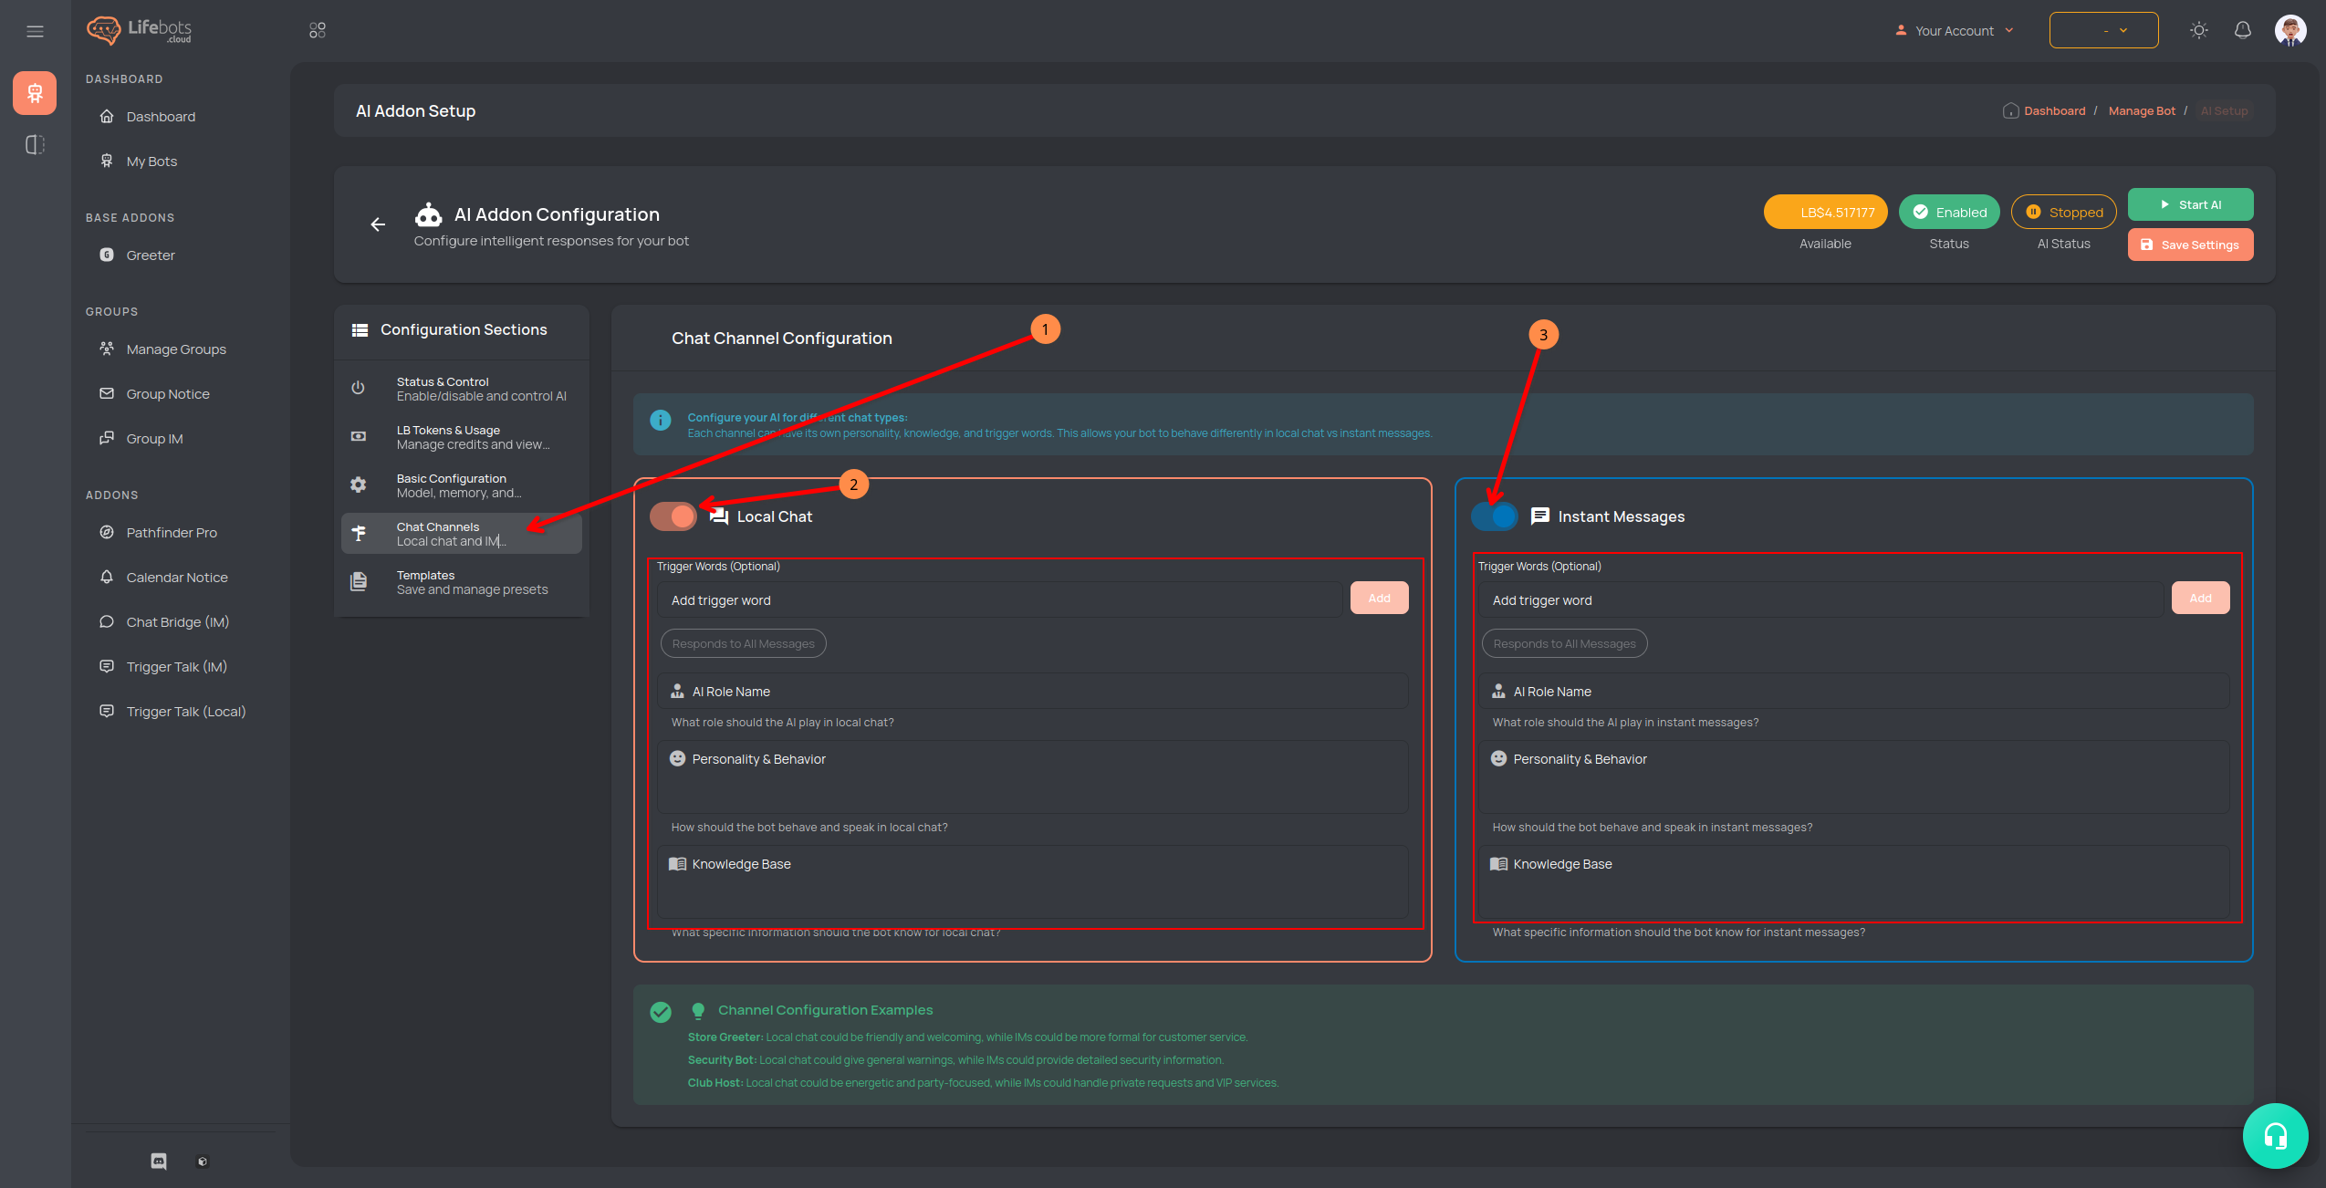Click the bot icon in left rail
Screen dimensions: 2326x1188
click(x=35, y=93)
